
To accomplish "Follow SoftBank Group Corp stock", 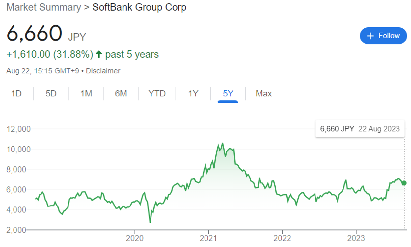I will (383, 36).
